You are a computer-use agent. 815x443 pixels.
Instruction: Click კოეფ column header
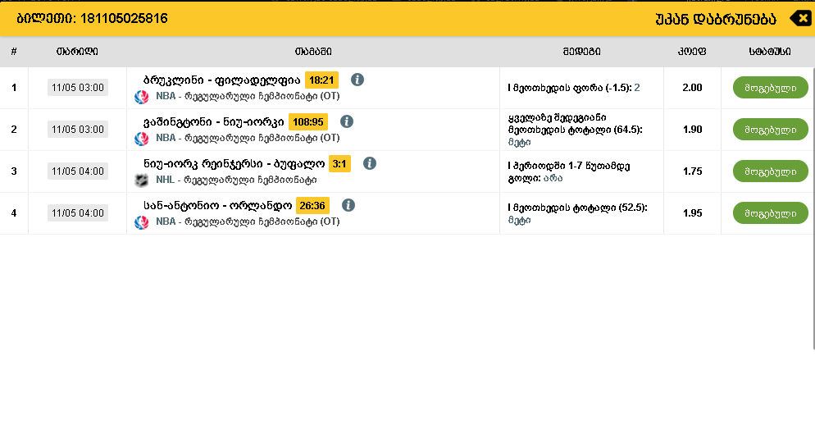[x=692, y=51]
